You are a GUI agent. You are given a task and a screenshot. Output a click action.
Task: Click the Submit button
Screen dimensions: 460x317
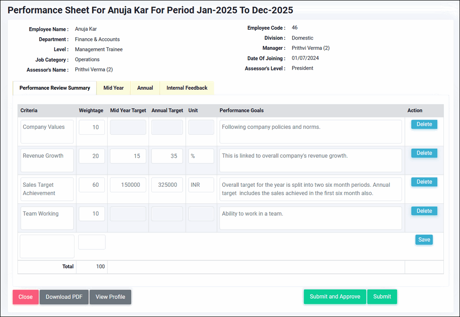click(x=382, y=297)
